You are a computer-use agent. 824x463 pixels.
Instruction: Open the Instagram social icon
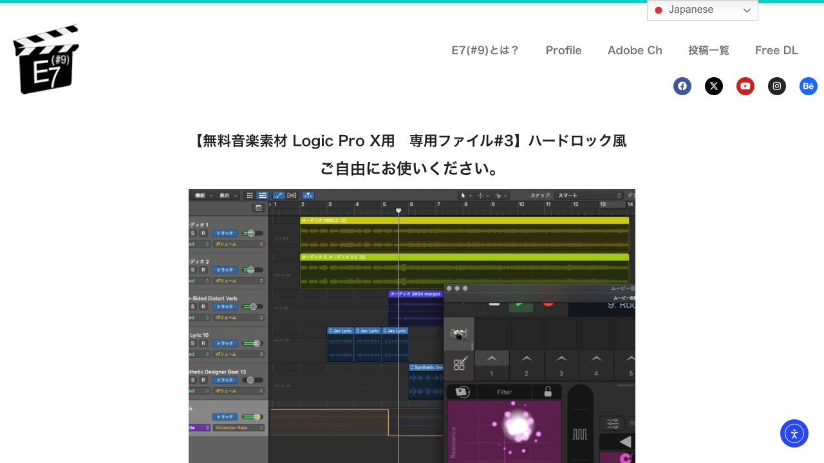coord(777,86)
